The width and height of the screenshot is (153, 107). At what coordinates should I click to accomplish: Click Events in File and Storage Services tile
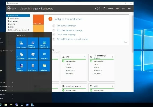[x=96, y=64]
